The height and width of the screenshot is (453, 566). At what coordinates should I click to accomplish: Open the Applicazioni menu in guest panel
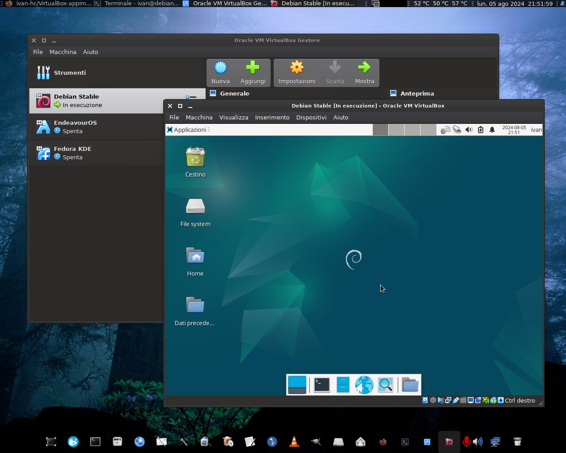(186, 130)
